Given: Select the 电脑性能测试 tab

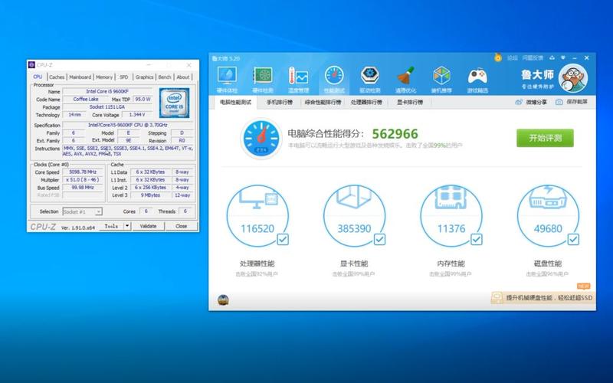Looking at the screenshot, I should [235, 103].
